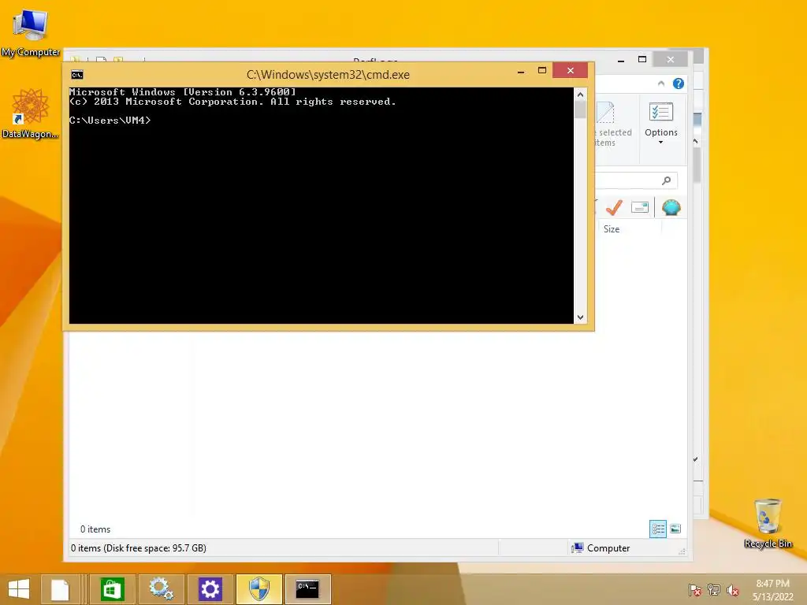Open Action Center flag tray icon

pos(694,590)
